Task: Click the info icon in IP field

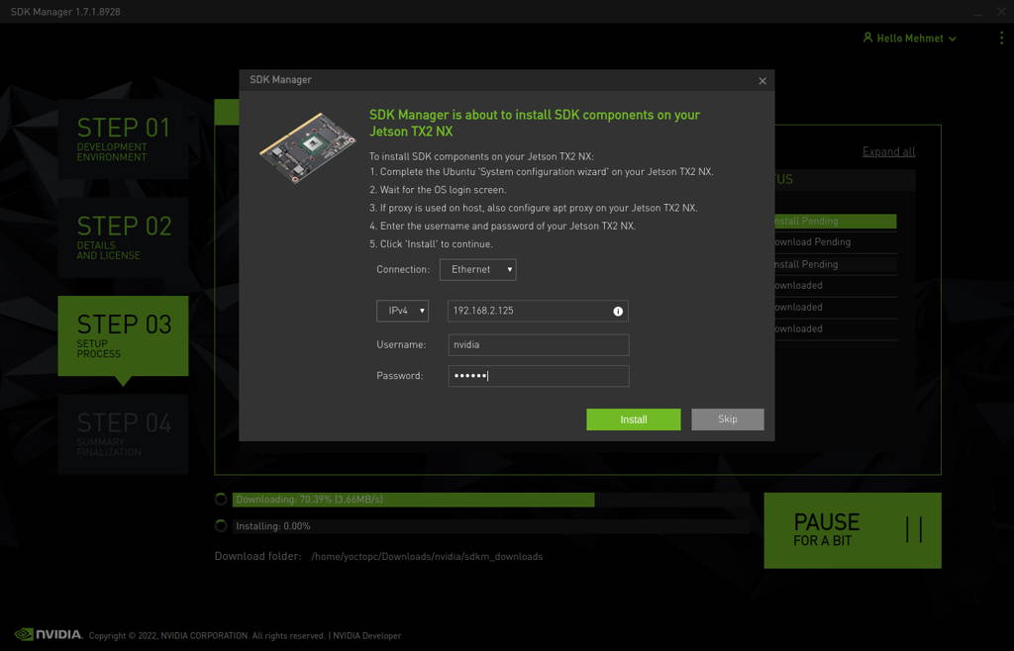Action: [618, 312]
